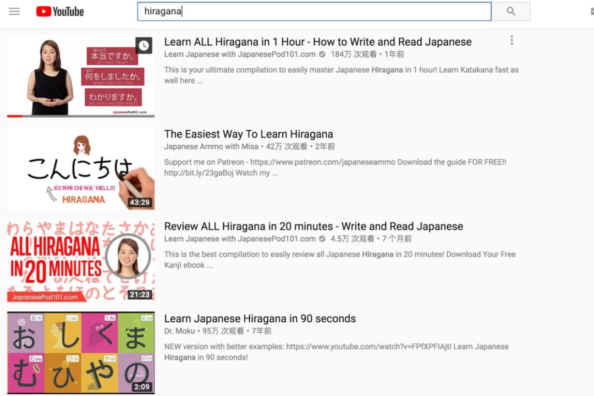Visit Dr. Moku channel
The height and width of the screenshot is (396, 594).
pos(179,331)
